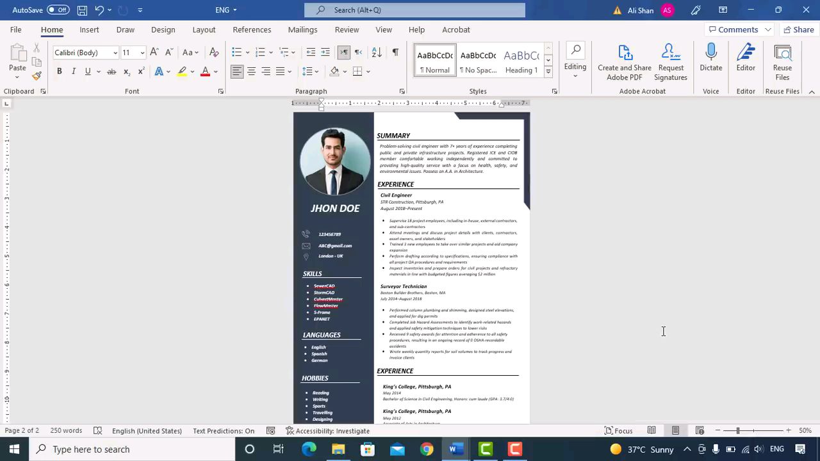820x461 pixels.
Task: Open Change Case dropdown
Action: 190,53
